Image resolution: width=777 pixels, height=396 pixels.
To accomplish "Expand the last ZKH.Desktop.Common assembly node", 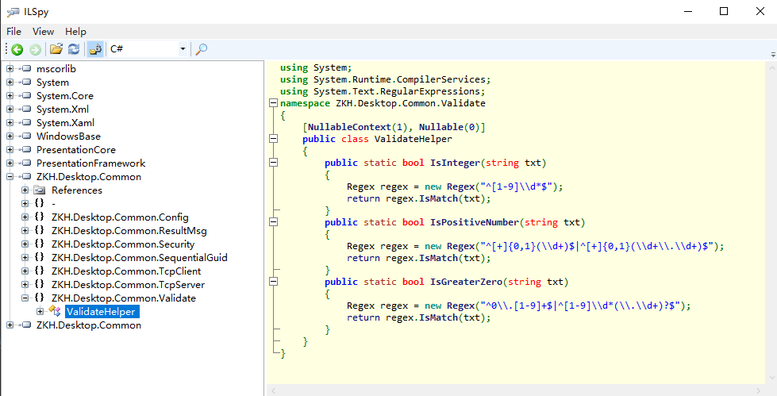I will click(x=10, y=325).
